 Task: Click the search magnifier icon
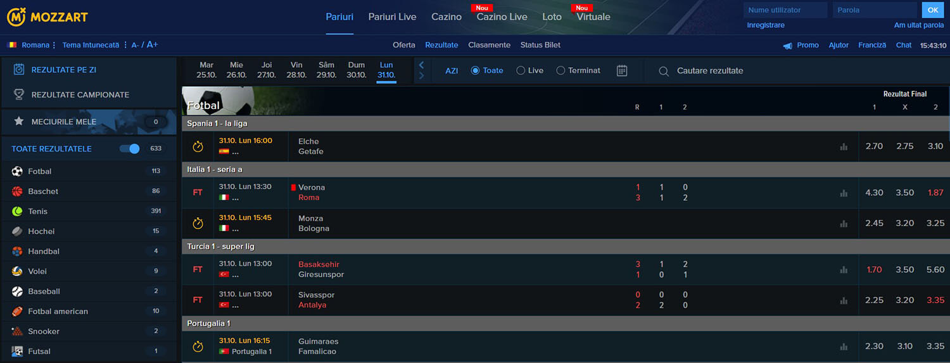[x=664, y=71]
